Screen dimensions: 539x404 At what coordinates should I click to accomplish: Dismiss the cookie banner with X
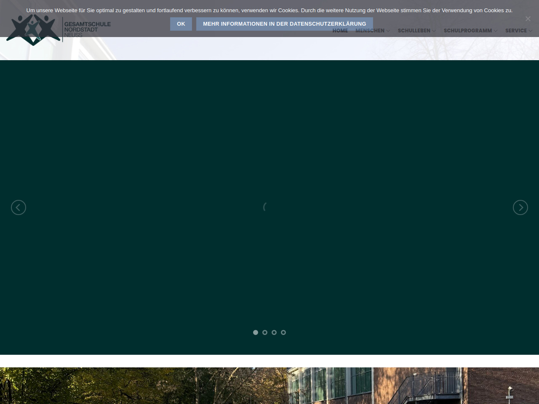528,19
